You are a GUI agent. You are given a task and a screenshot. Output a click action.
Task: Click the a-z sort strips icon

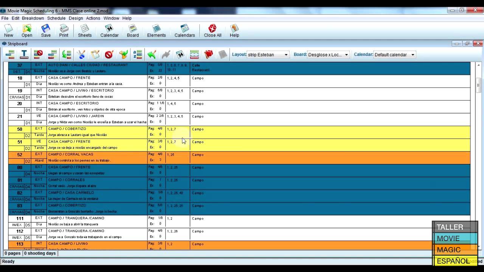coord(138,54)
